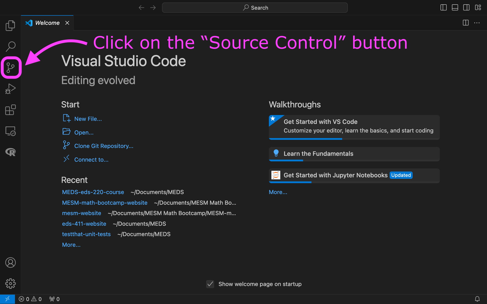The image size is (487, 304).
Task: Click Clone Git Repository link
Action: (103, 146)
